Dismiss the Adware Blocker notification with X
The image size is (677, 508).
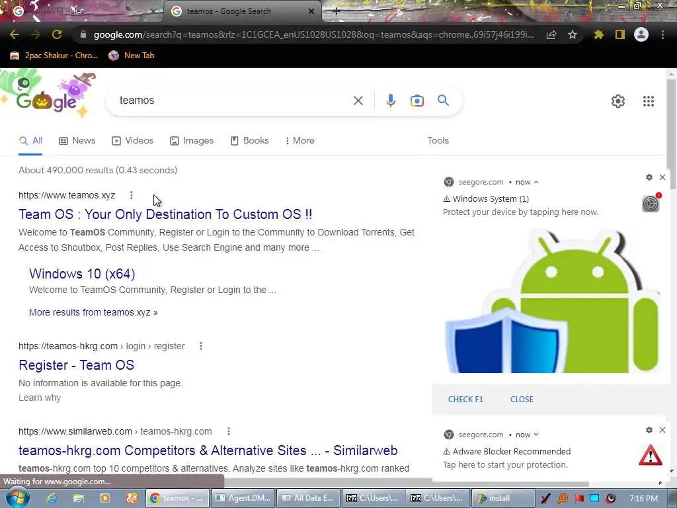coord(662,430)
